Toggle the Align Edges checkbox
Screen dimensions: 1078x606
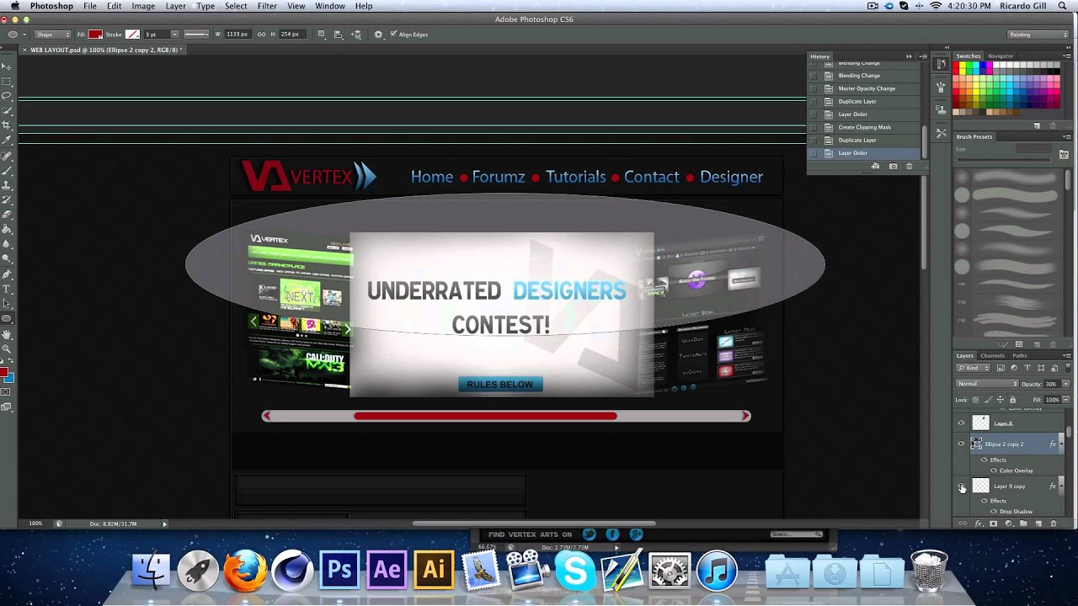click(393, 35)
